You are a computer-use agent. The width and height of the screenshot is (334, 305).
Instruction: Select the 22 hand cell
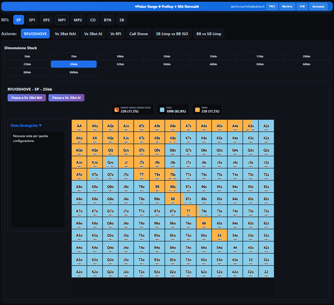pos(266,272)
